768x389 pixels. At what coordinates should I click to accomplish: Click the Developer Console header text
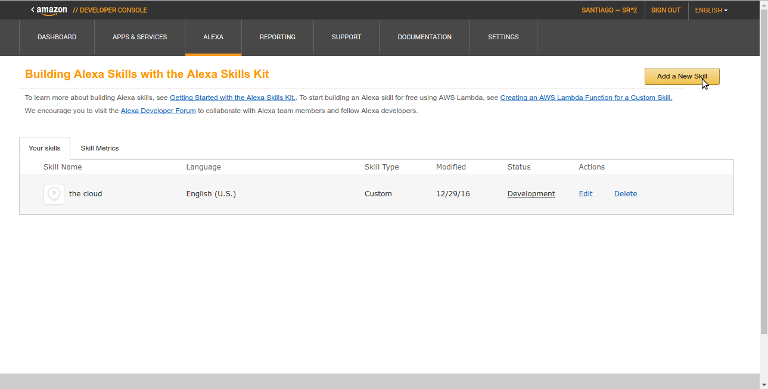pyautogui.click(x=110, y=10)
